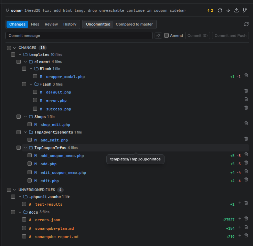Open the add_coupon_memo.php file
The image size is (253, 246).
(62, 156)
